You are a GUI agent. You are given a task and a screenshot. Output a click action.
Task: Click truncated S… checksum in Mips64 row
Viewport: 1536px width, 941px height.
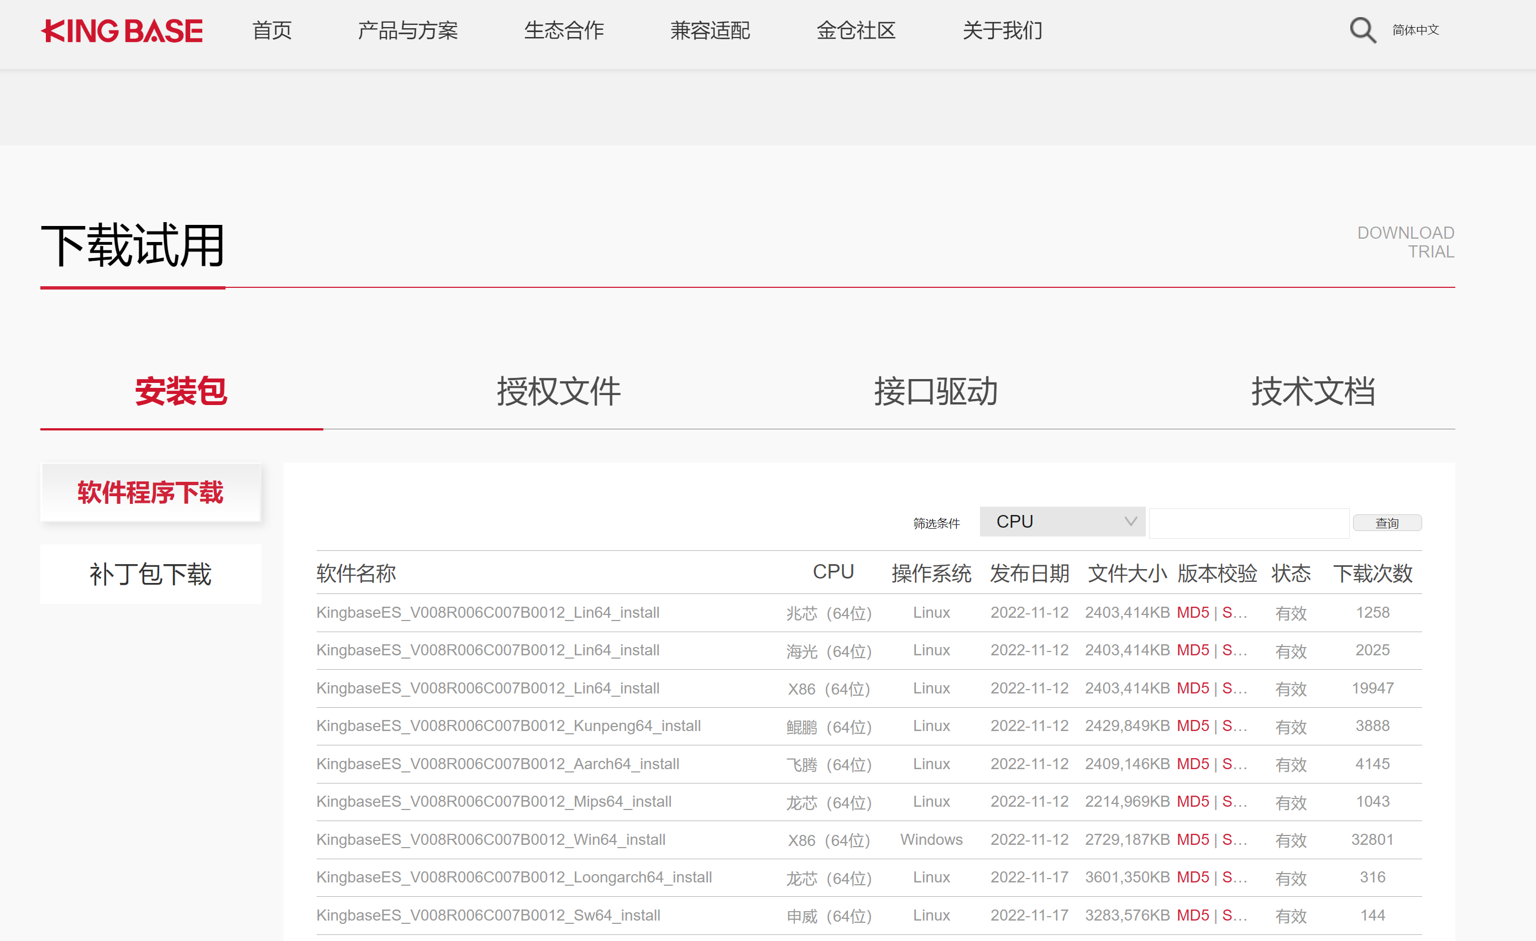click(x=1234, y=801)
